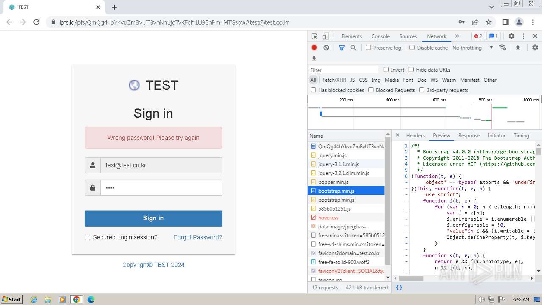Switch to the Sources tab
The height and width of the screenshot is (305, 542).
click(408, 36)
